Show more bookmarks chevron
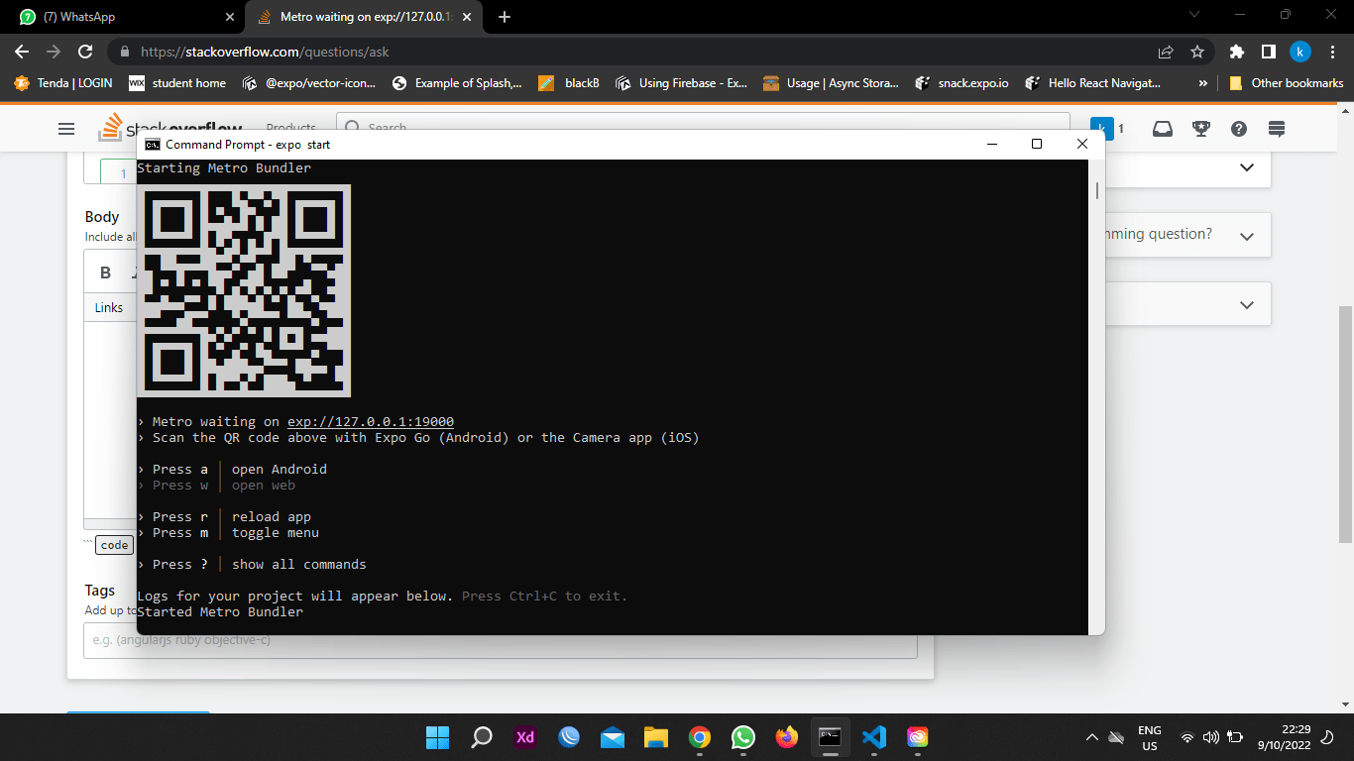The height and width of the screenshot is (761, 1354). [1202, 83]
